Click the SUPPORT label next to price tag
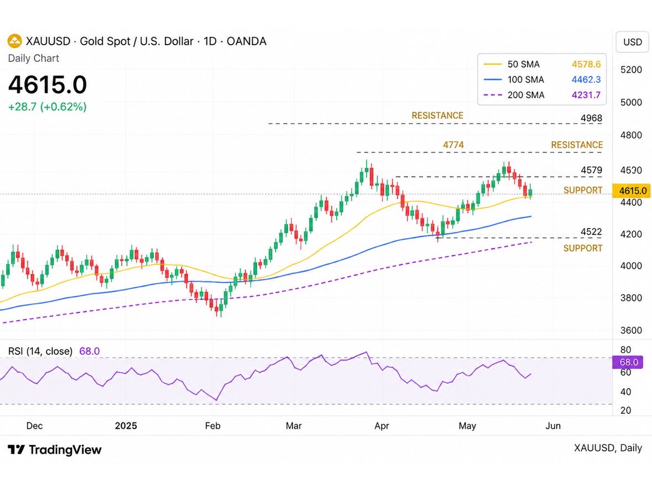 583,190
